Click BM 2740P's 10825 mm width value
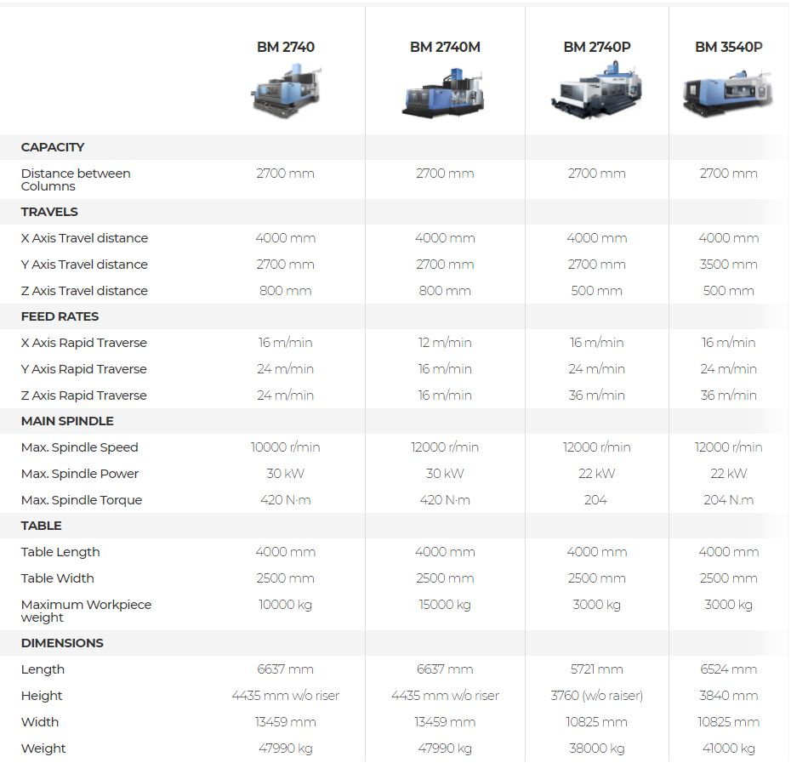 tap(597, 722)
